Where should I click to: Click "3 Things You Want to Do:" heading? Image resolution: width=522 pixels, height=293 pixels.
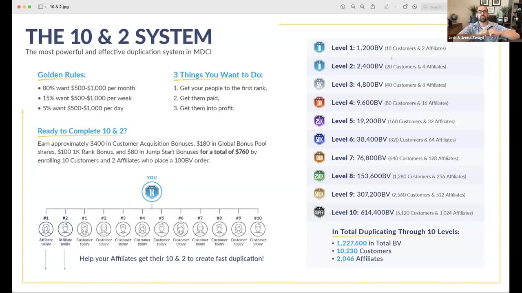click(x=218, y=75)
